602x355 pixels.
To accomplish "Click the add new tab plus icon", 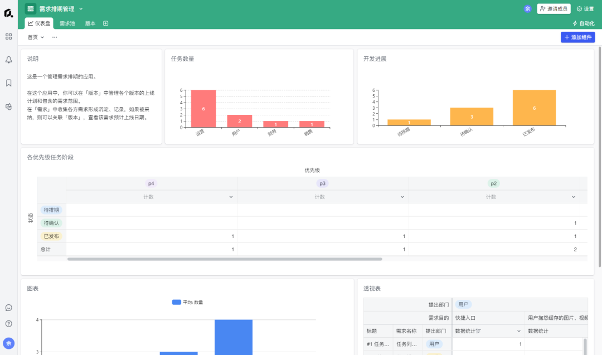I will [x=105, y=23].
